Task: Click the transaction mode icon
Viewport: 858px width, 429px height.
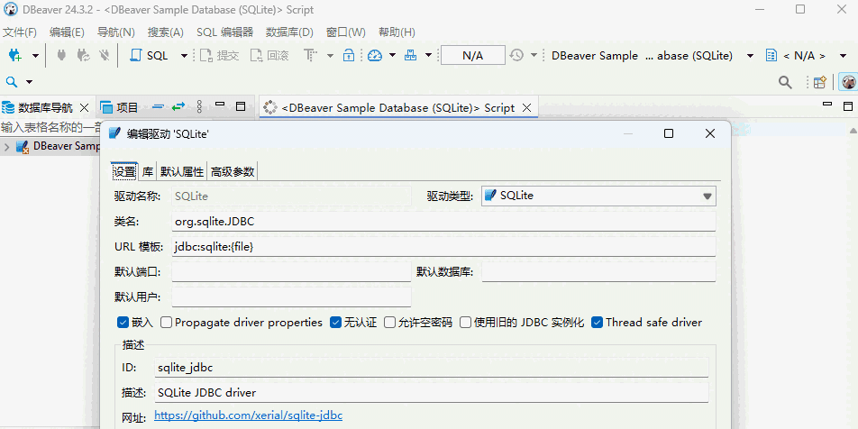Action: pos(310,55)
